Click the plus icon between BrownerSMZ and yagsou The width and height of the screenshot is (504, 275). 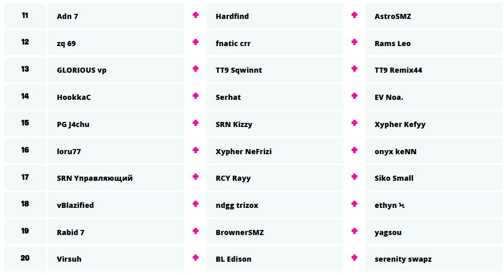point(354,231)
